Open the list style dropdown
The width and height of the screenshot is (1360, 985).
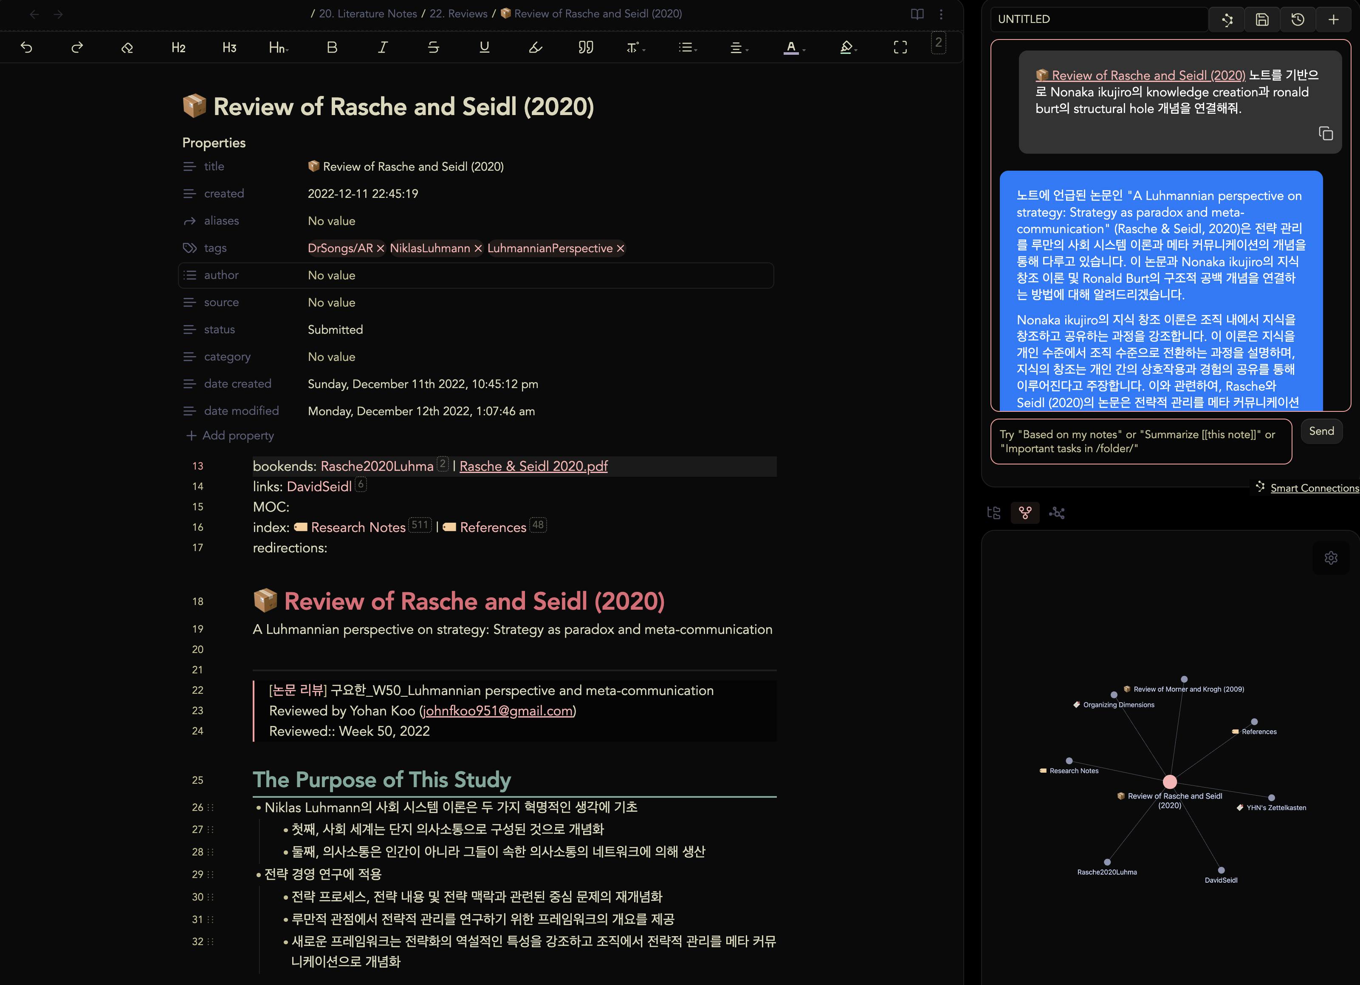[688, 48]
